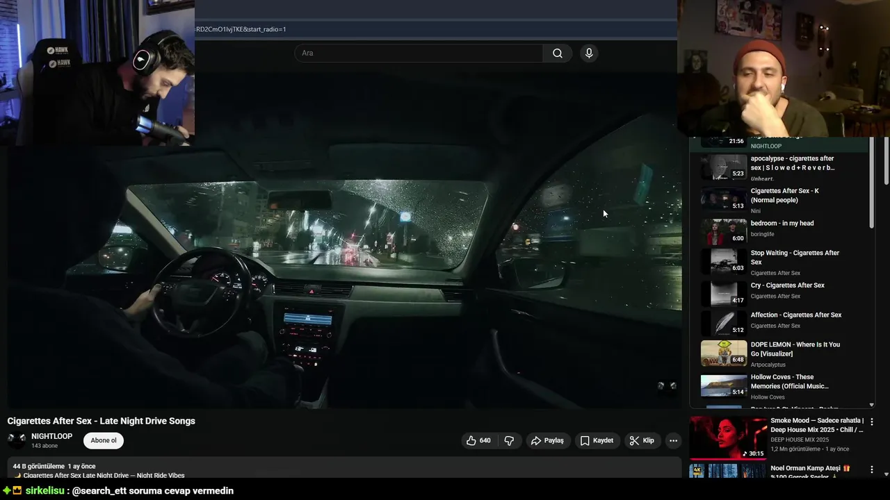Image resolution: width=890 pixels, height=500 pixels.
Task: Play Cigarettes After Sex - K playlist item
Action: point(779,200)
